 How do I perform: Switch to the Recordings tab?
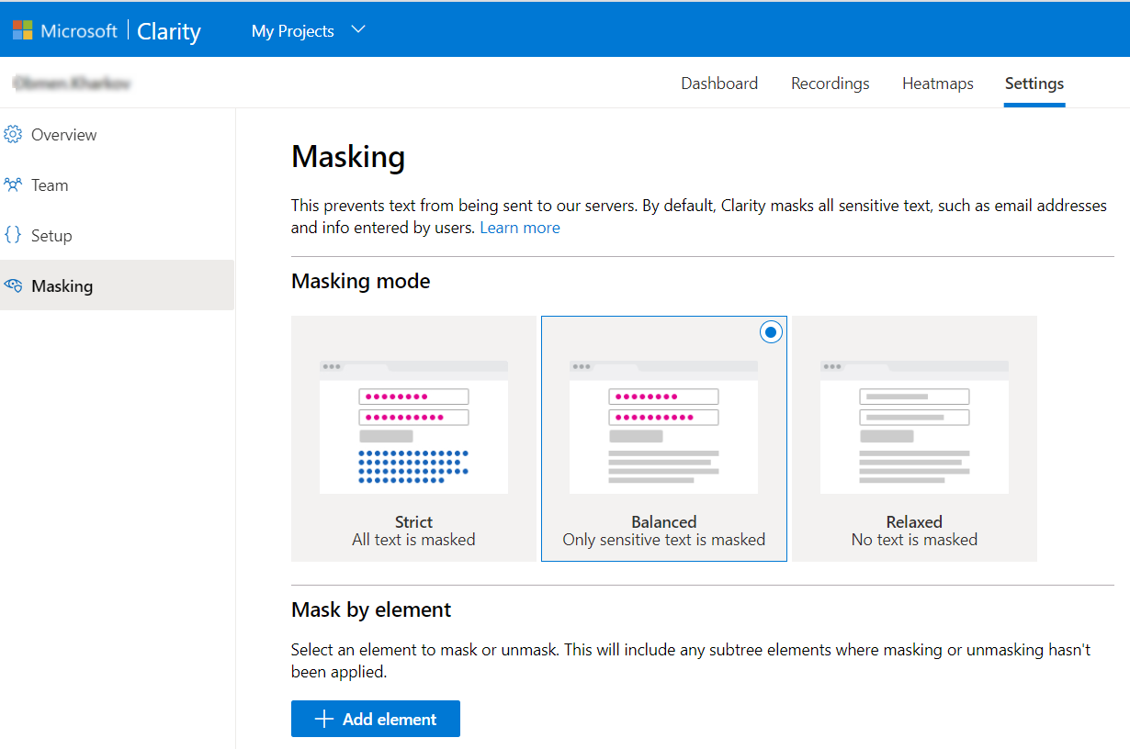coord(831,84)
